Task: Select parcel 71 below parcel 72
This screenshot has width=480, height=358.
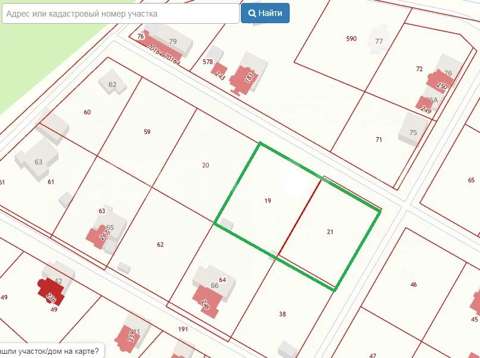Action: click(x=379, y=139)
